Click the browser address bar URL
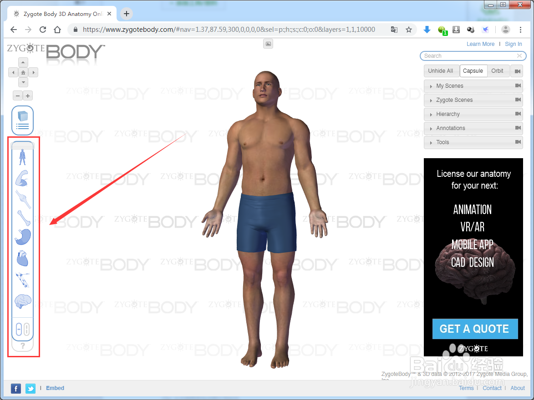534x400 pixels. point(229,30)
